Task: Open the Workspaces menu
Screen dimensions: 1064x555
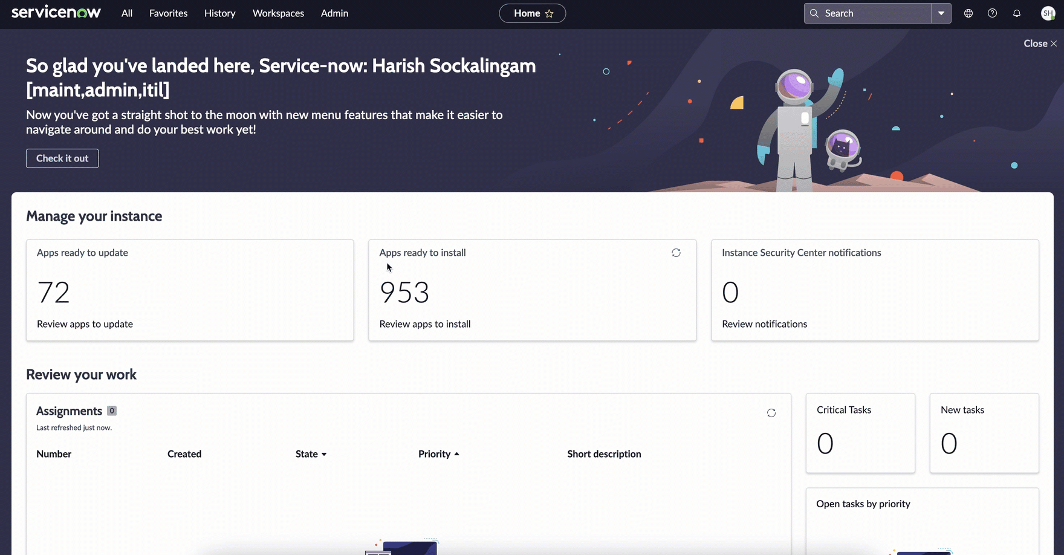Action: point(278,13)
